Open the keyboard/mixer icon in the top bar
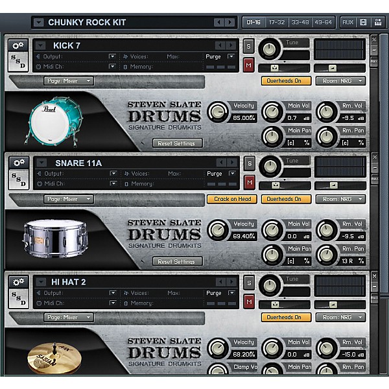 click(378, 22)
